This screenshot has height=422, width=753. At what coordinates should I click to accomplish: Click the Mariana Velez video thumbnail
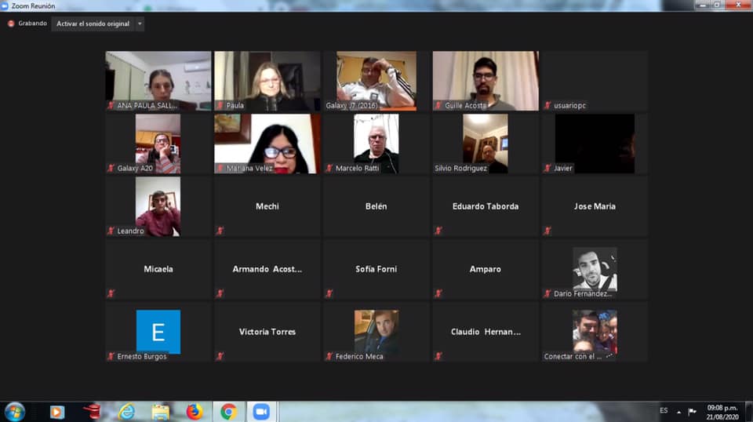pyautogui.click(x=267, y=143)
